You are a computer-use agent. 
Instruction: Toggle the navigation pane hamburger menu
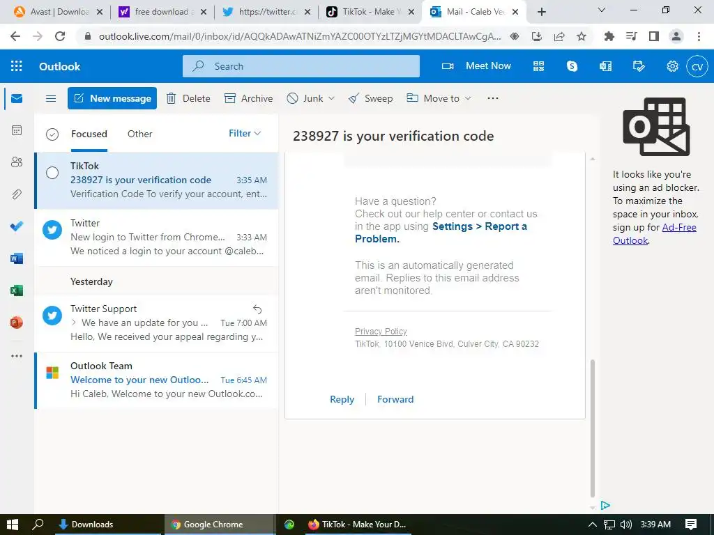[51, 98]
